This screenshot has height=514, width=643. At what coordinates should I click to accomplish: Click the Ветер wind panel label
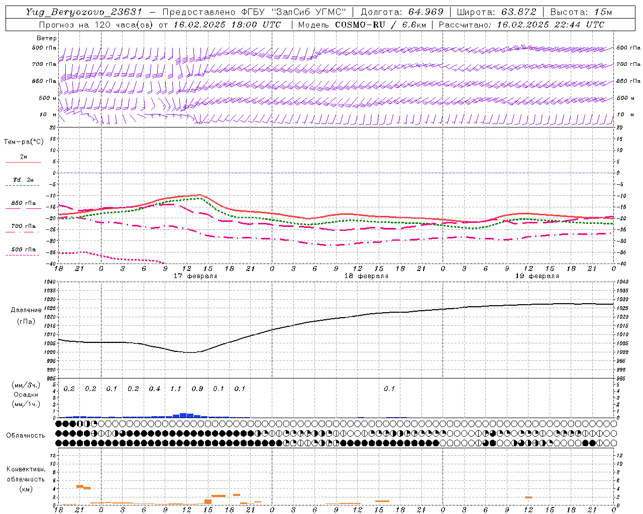click(x=47, y=38)
